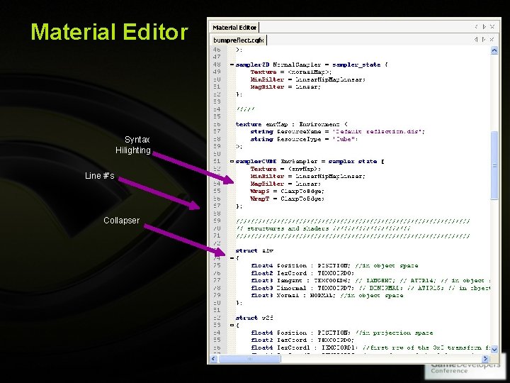Click the 'string ResourceType = "Cube"' line
Image resolution: width=510 pixels, height=383 pixels.
(304, 139)
